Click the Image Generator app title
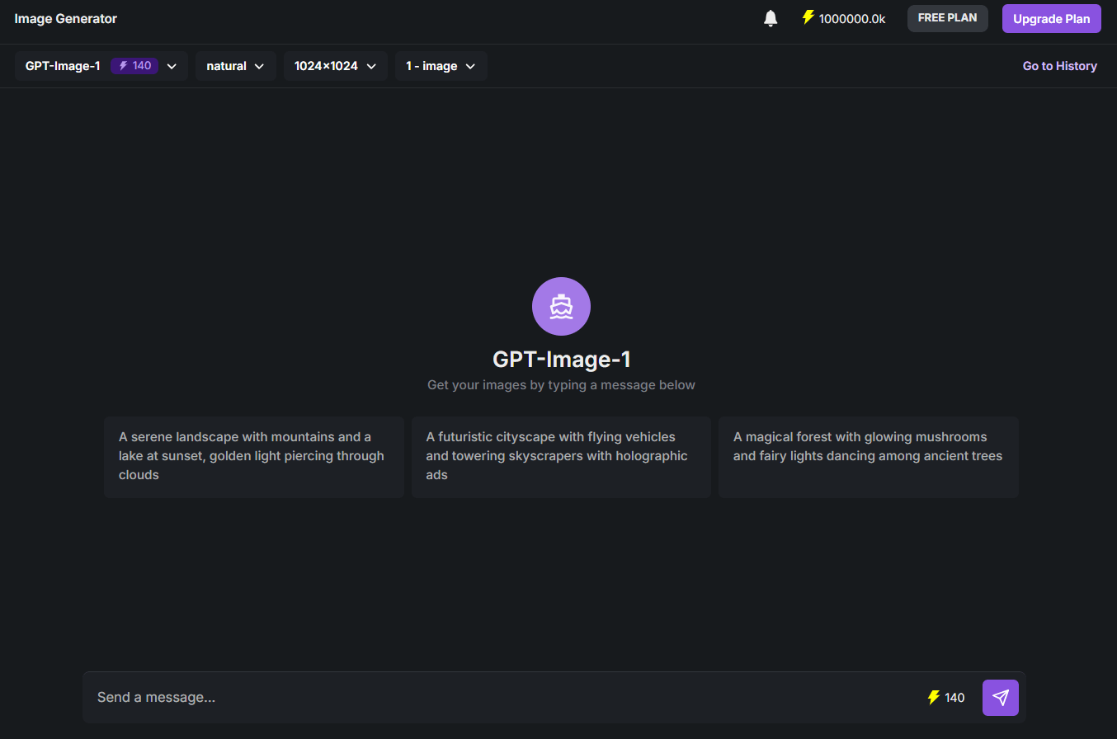The image size is (1117, 739). click(65, 17)
